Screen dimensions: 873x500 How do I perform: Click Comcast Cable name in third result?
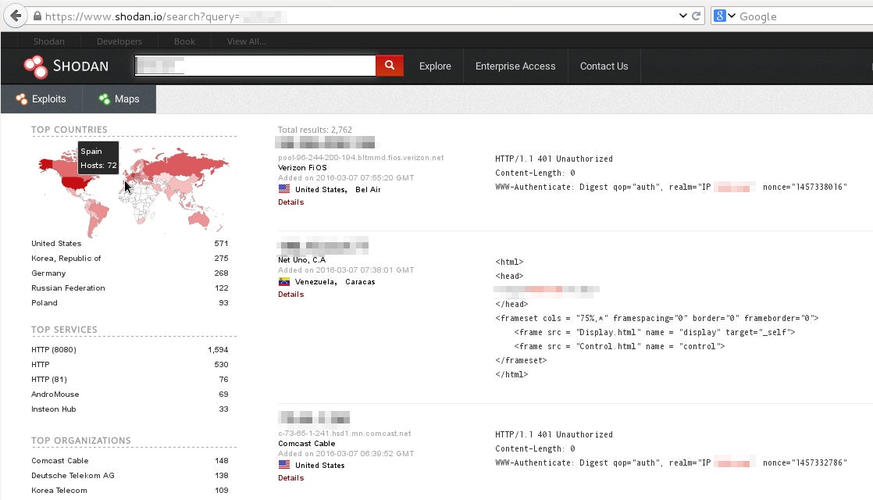tap(306, 443)
